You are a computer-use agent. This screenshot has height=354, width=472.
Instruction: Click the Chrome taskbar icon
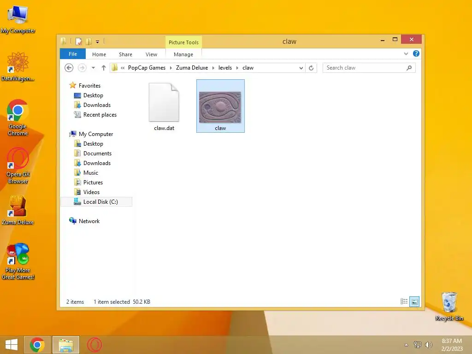37,345
